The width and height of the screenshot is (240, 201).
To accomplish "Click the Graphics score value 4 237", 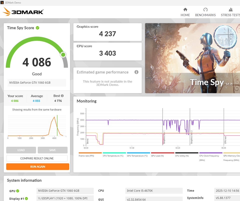I will coord(107,34).
